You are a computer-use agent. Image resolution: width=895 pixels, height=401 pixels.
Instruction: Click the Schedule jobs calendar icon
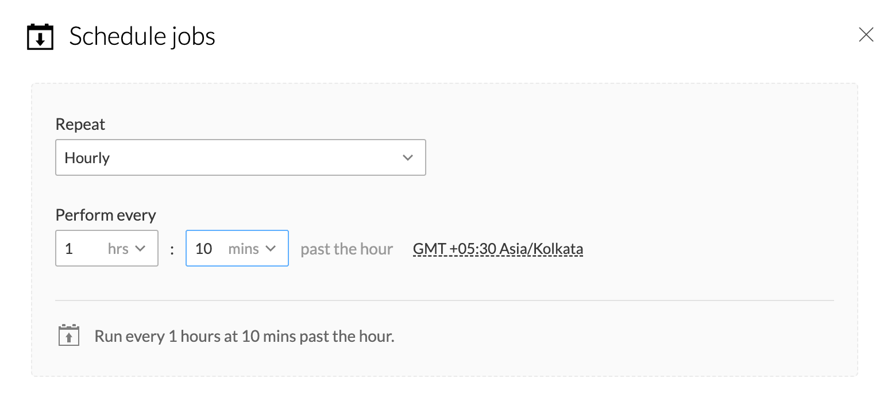coord(40,37)
